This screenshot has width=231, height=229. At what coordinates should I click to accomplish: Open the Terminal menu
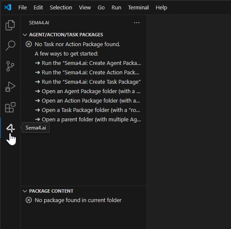(x=138, y=8)
